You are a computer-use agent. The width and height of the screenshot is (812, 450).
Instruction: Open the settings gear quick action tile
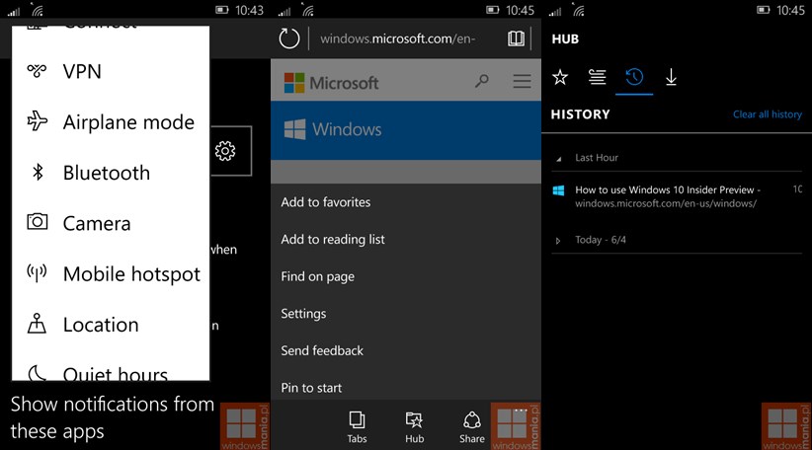pos(225,151)
